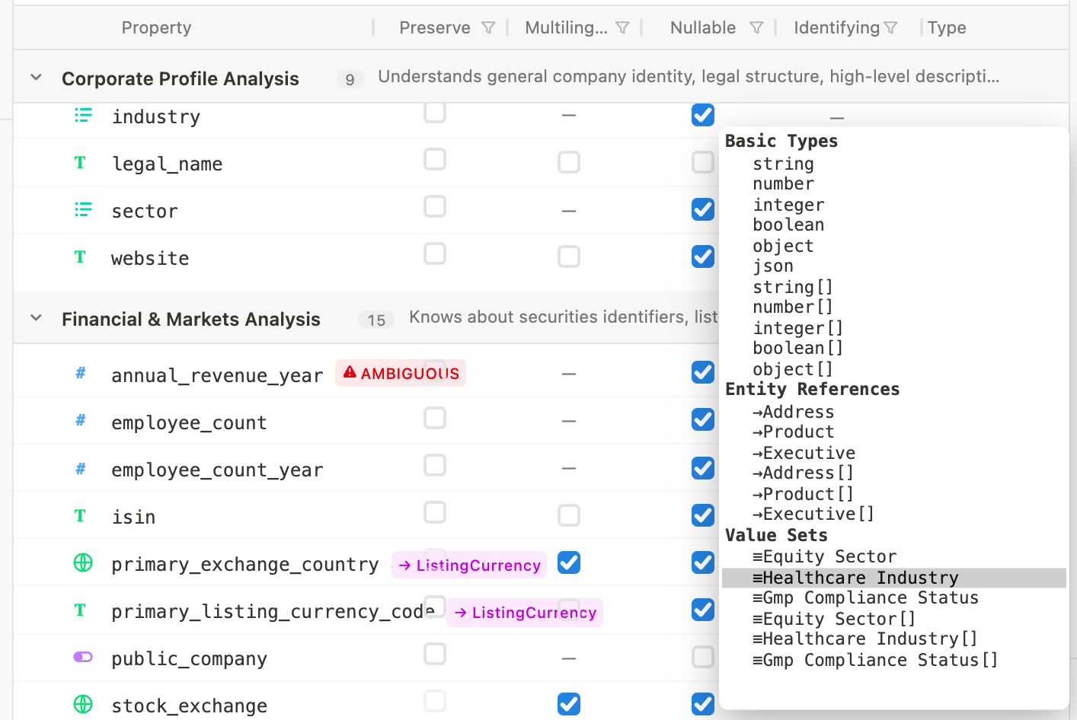Pick the Executive[] entity reference
1077x720 pixels.
pos(813,514)
